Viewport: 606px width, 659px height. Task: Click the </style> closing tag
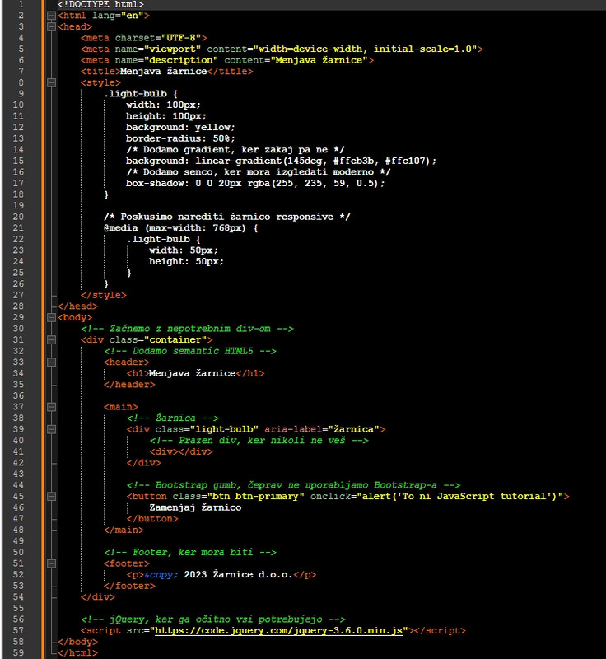click(103, 296)
